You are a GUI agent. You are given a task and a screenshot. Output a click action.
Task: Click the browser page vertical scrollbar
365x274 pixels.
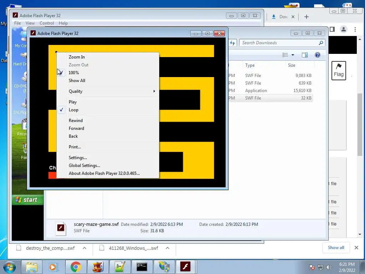tap(360, 125)
